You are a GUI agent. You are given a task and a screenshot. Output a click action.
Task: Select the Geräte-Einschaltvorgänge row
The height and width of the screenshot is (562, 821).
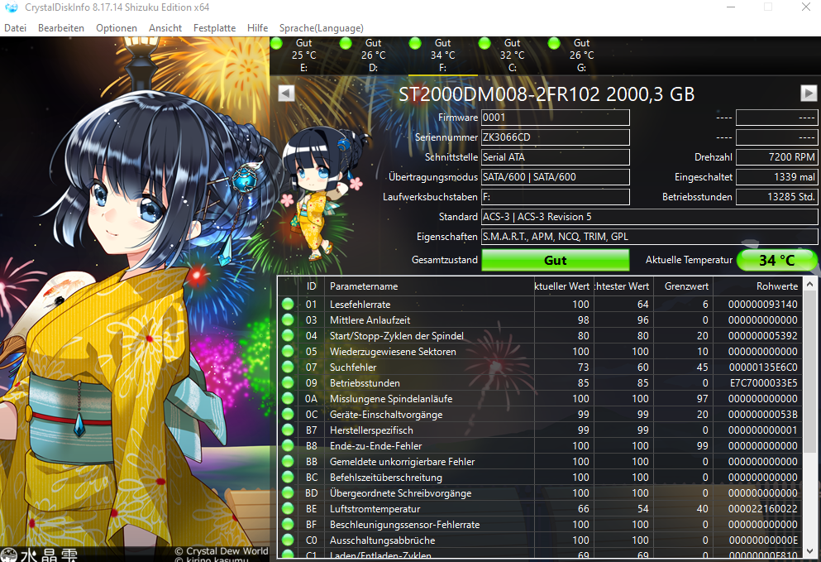tap(540, 414)
